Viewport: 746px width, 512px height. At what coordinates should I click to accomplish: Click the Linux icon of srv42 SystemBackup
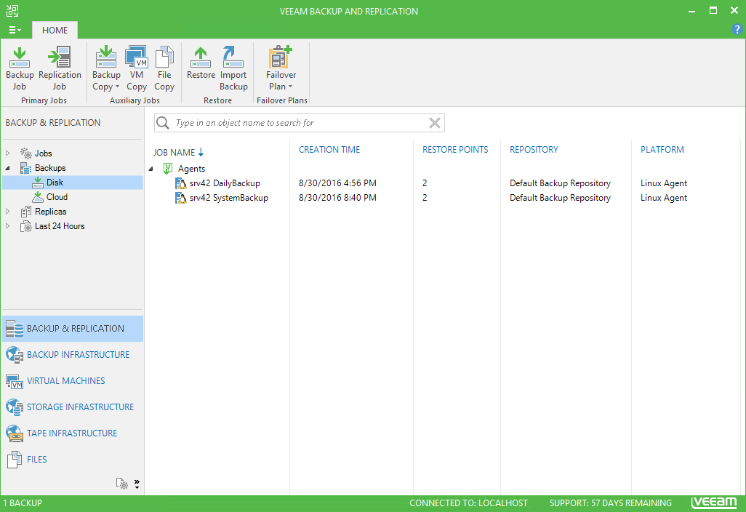pyautogui.click(x=181, y=198)
